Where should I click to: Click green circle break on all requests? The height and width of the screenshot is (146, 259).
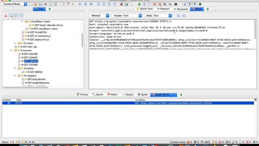(x=139, y=4)
